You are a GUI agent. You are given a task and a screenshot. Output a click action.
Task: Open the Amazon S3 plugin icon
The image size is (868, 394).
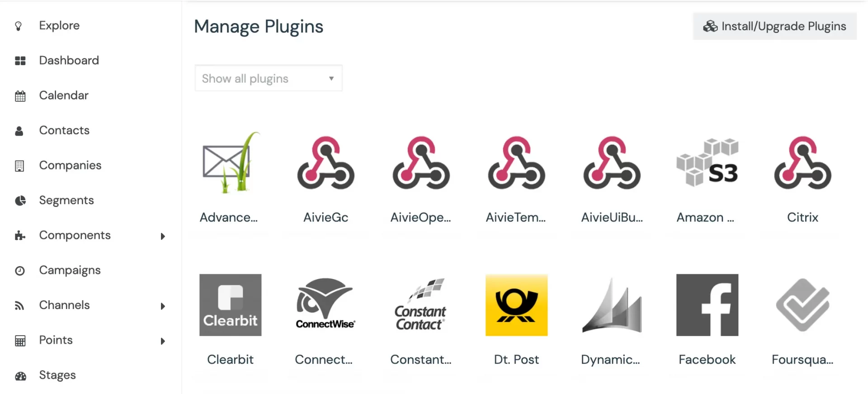click(x=707, y=163)
